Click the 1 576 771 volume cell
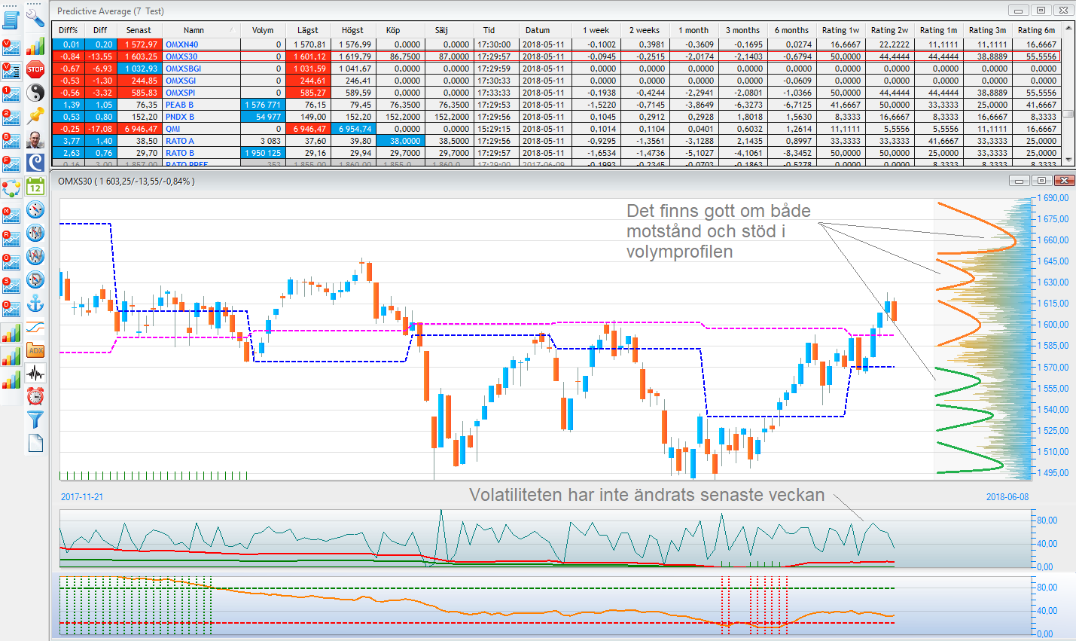 (263, 105)
